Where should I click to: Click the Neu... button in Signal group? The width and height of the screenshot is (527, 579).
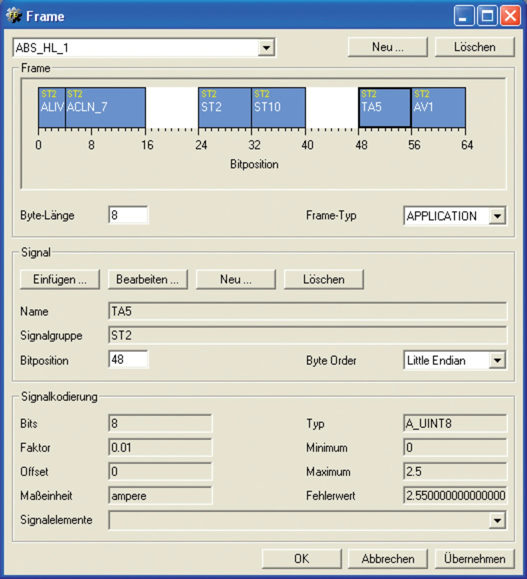[x=236, y=280]
